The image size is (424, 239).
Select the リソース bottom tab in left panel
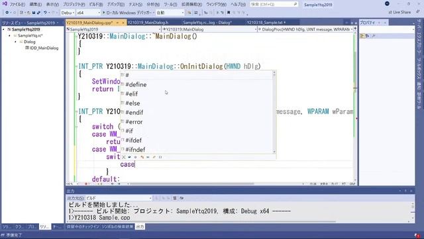(x=44, y=226)
